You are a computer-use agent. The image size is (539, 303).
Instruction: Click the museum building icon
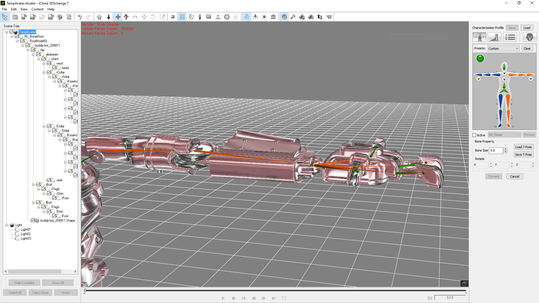[273, 17]
